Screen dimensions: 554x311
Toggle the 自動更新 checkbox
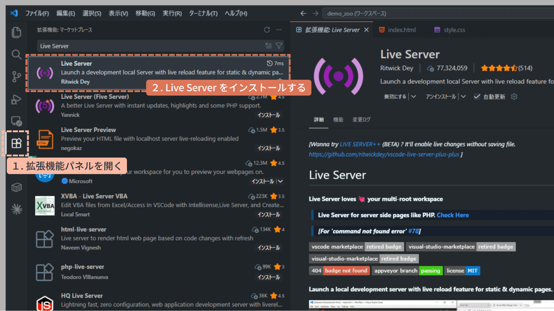click(x=477, y=96)
